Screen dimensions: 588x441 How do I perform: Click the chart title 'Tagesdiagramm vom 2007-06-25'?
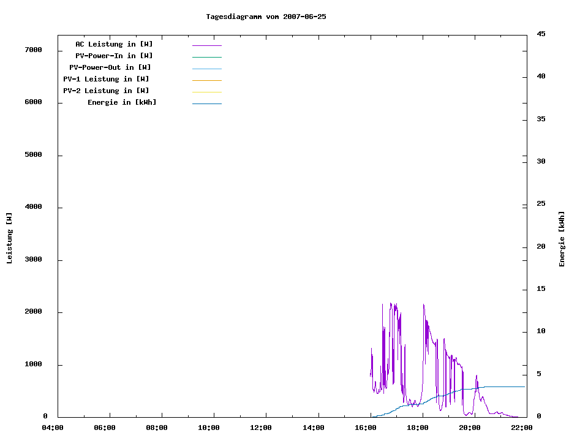pyautogui.click(x=266, y=17)
